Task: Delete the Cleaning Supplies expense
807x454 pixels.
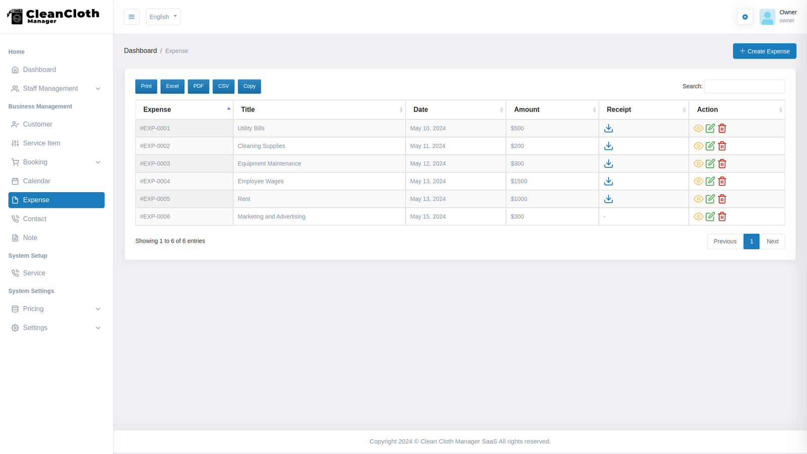Action: [722, 146]
